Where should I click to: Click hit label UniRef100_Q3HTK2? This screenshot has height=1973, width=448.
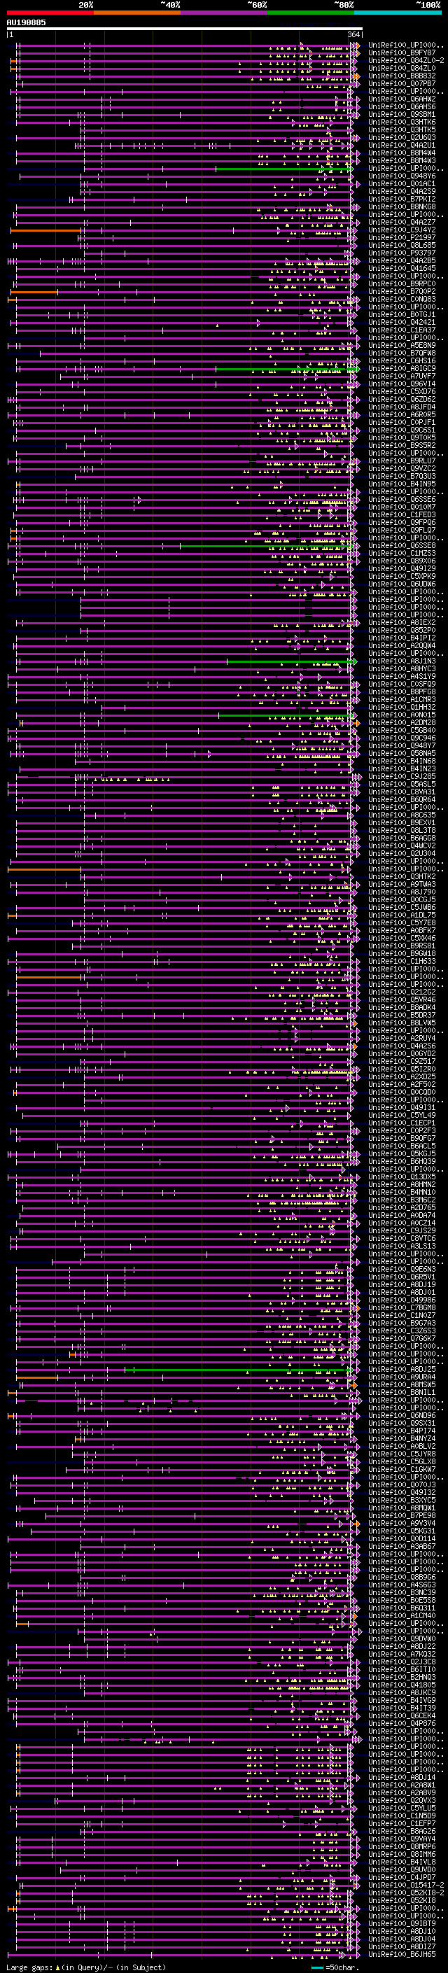(x=402, y=877)
